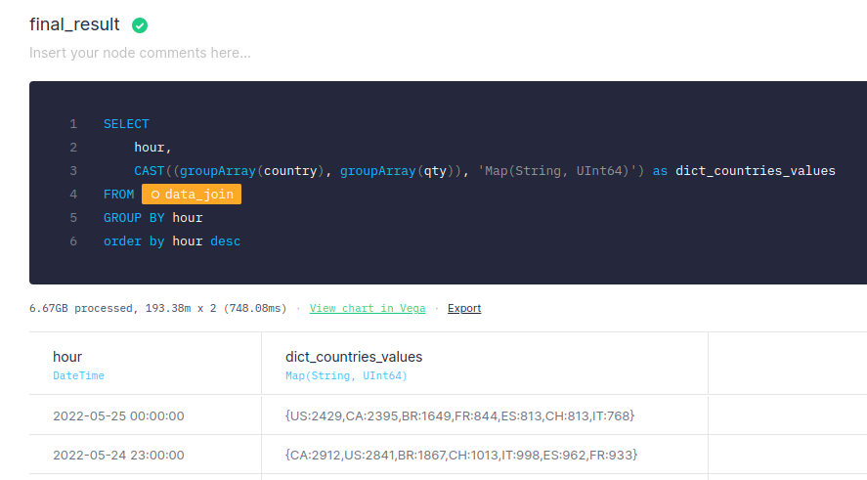Click the order by hour desc line

point(172,241)
